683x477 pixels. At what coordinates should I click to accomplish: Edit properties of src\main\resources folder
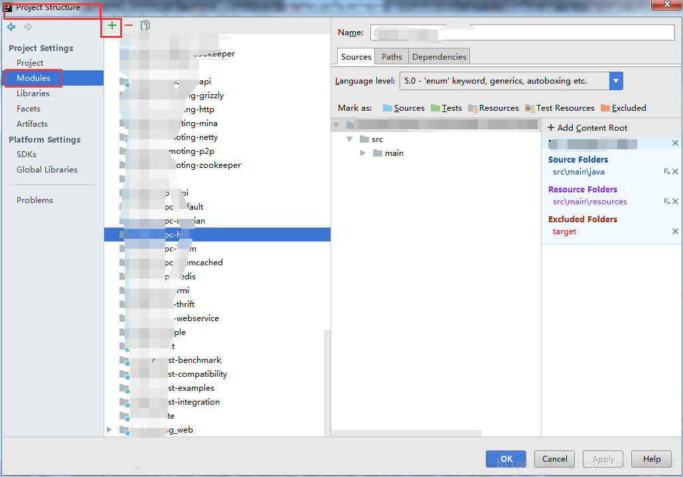(x=667, y=202)
